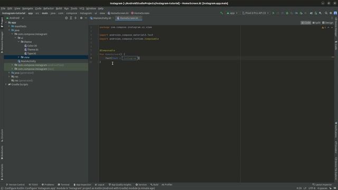Expand the res folder
This screenshot has width=338, height=190.
[9, 77]
